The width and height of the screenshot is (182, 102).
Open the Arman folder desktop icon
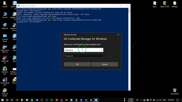coord(5,4)
